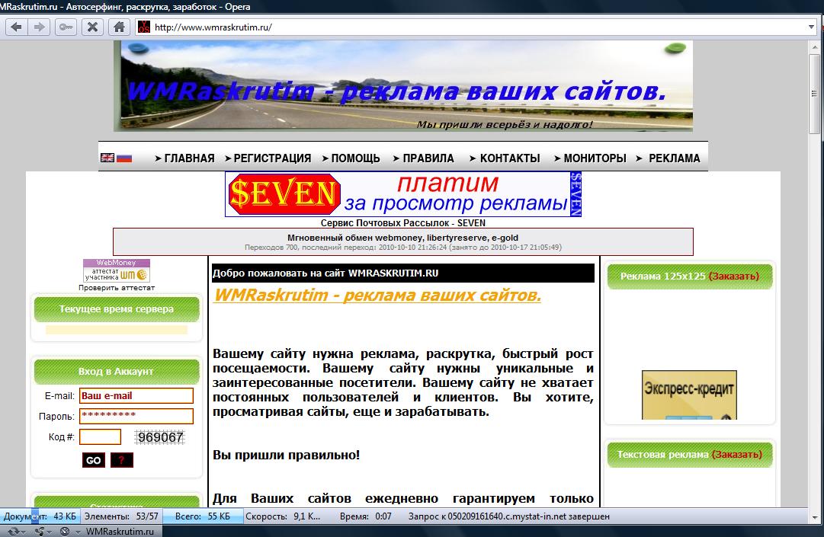Stop loading with the X button
The width and height of the screenshot is (824, 537).
(92, 27)
